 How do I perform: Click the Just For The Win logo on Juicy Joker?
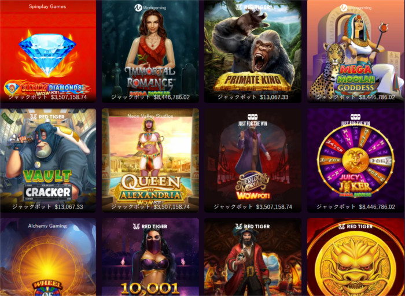[355, 120]
